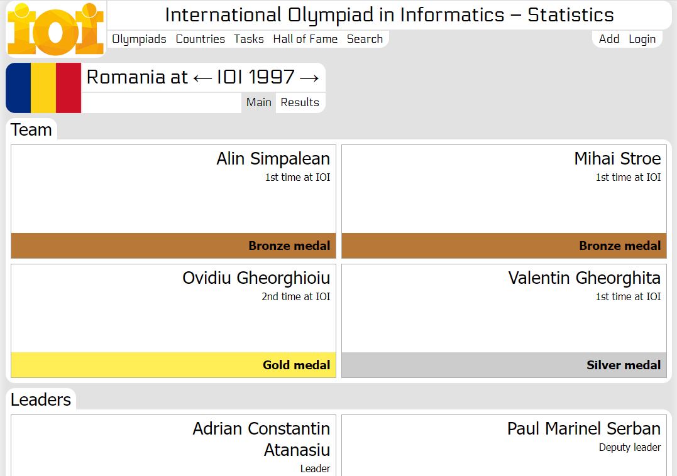Click the Login link
677x476 pixels.
point(642,39)
